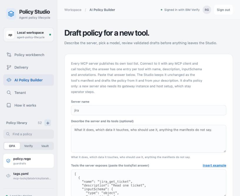The height and width of the screenshot is (196, 240).
Task: Click the AI Policy Builder breadcrumb
Action: [x=102, y=10]
